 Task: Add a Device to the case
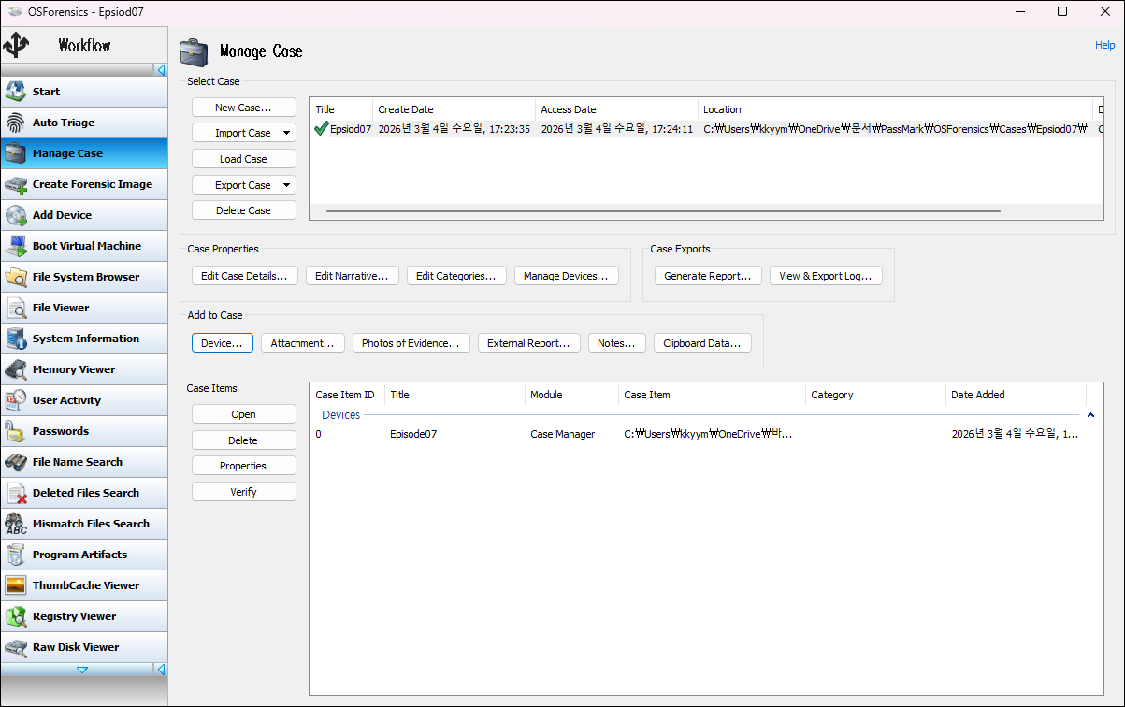tap(223, 343)
